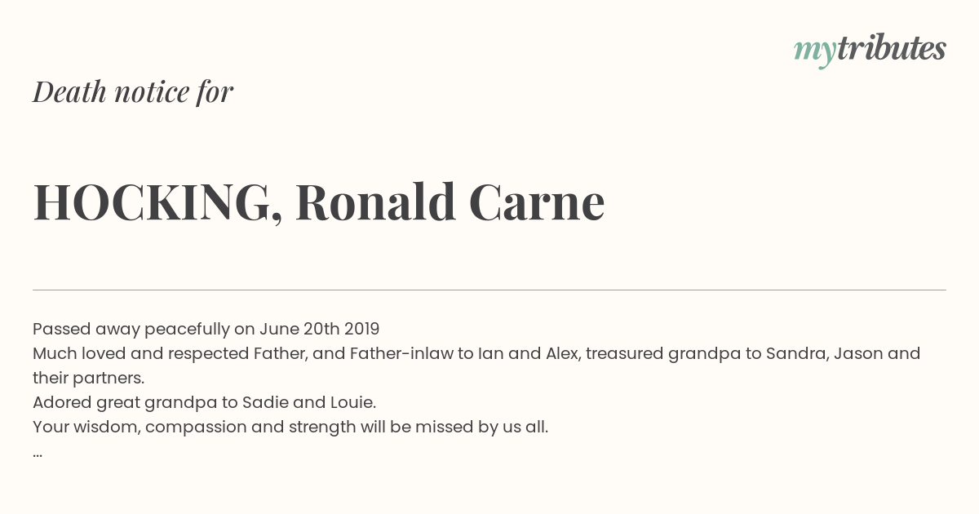Viewport: 979px width, 514px height.
Task: Click the names Sadie and Louie
Action: click(x=317, y=402)
